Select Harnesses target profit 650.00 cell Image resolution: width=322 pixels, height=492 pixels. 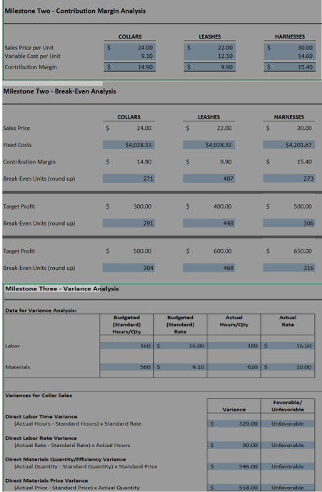(x=288, y=251)
